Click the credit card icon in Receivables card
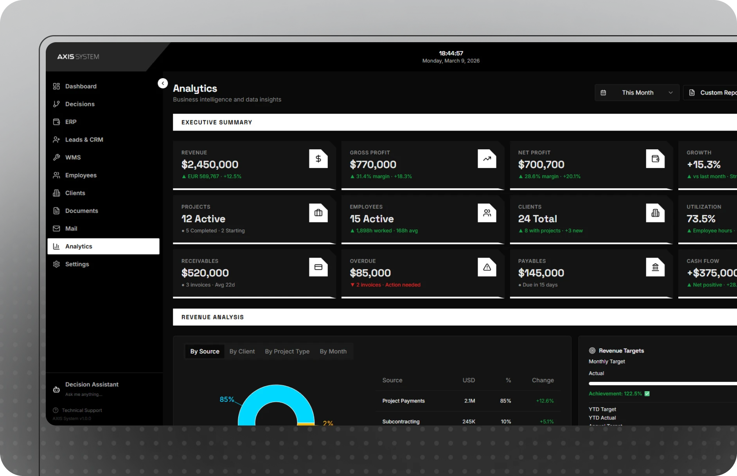Image resolution: width=737 pixels, height=476 pixels. point(318,267)
